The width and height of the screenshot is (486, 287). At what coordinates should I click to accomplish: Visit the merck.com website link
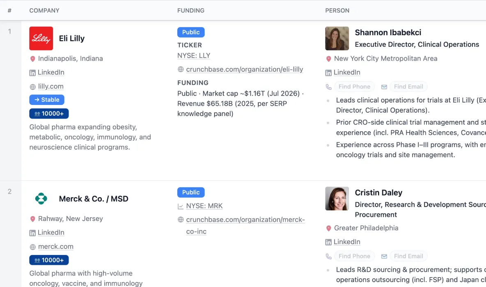point(56,246)
